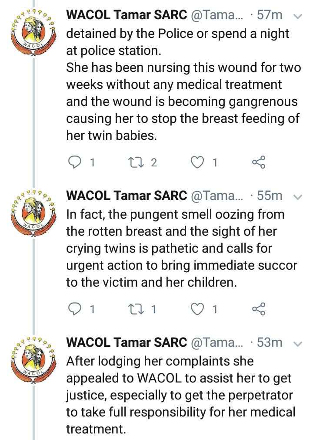Open WACOL Tamar SARC name on 53m tweet

click(127, 342)
